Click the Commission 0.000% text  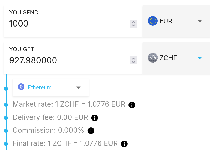(x=48, y=130)
